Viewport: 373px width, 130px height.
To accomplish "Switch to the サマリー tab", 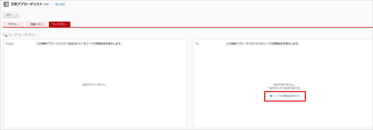I will point(14,24).
